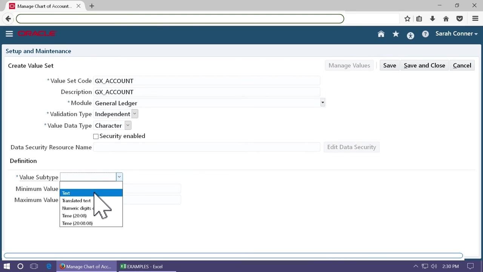Click the Description input field
Viewport: 483px width, 272px height.
click(206, 92)
